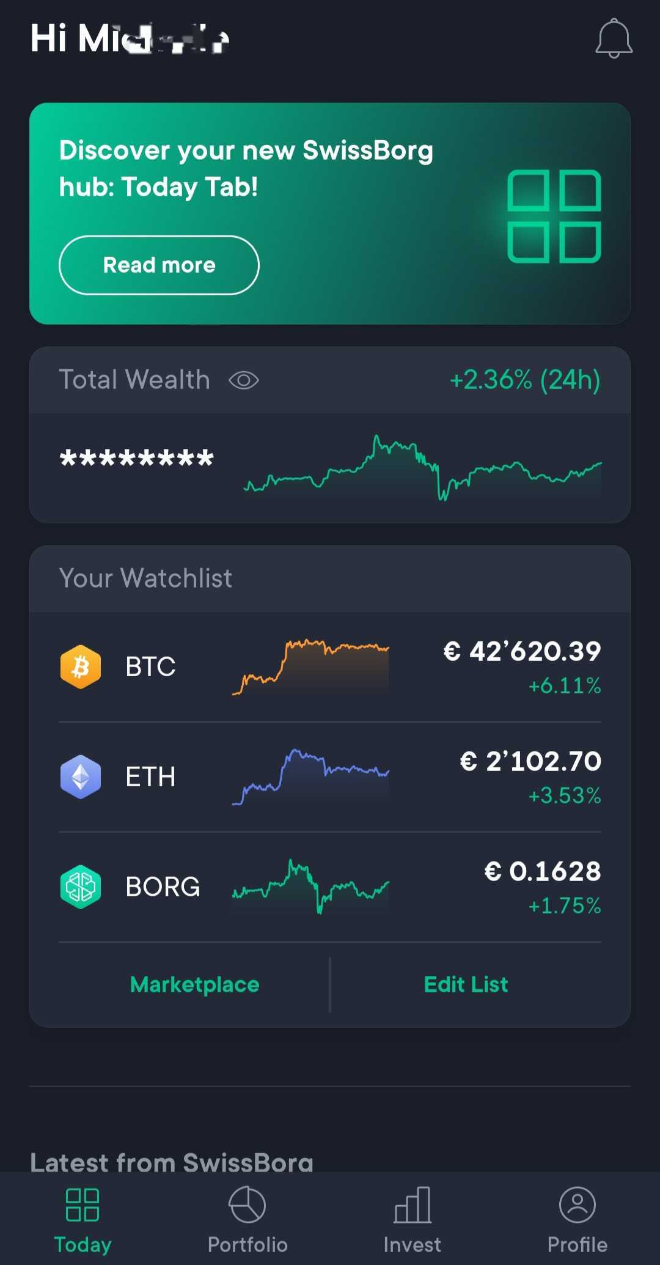The height and width of the screenshot is (1265, 660).
Task: Toggle Total Wealth visibility with the eye icon
Action: click(x=244, y=380)
